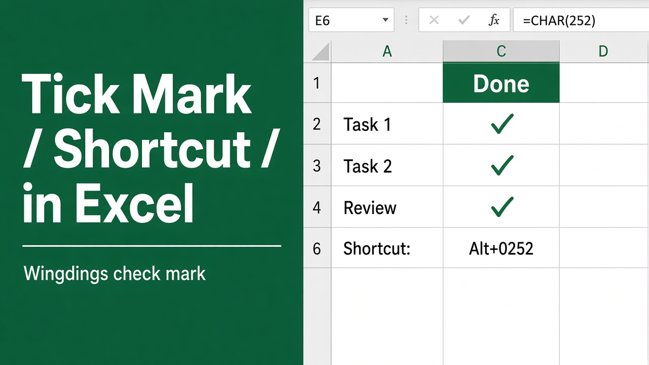Click the tick mark in Review row
Viewport: 649px width, 365px height.
[502, 207]
